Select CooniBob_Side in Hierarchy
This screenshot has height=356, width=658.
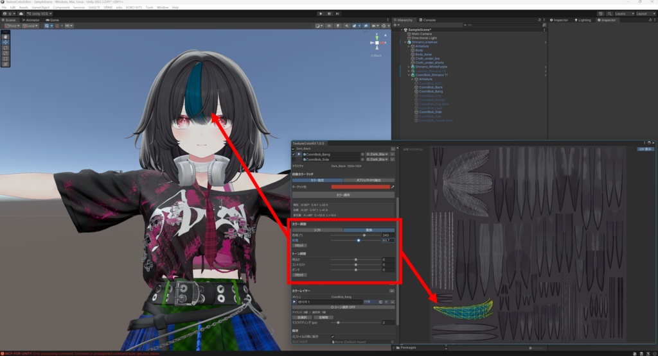point(429,112)
